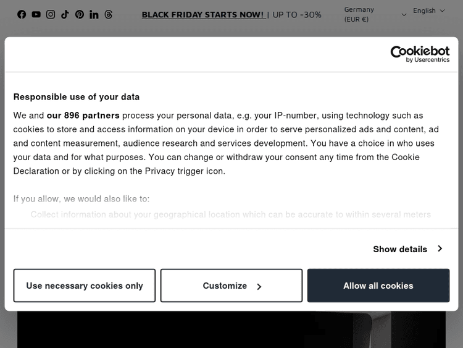
Task: Choose Use necessary cookies only
Action: point(85,286)
